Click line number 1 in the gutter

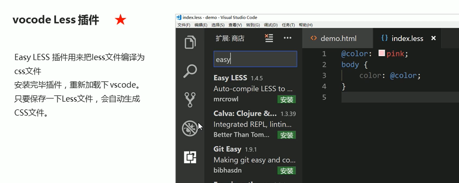point(324,54)
